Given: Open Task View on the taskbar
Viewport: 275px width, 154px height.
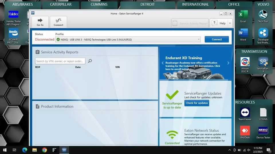Looking at the screenshot, I should coord(14,150).
